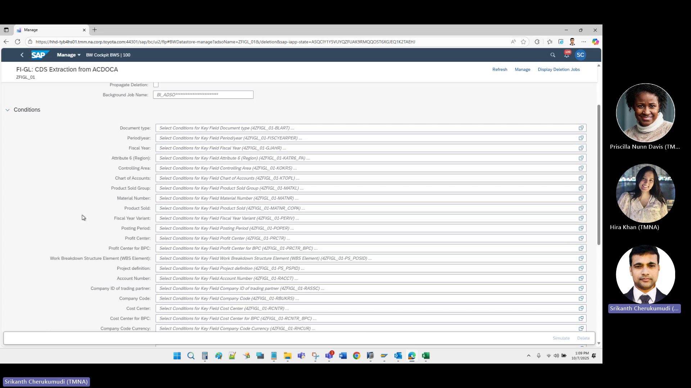Open the SAP search icon in the header
Image resolution: width=691 pixels, height=388 pixels.
coord(552,55)
